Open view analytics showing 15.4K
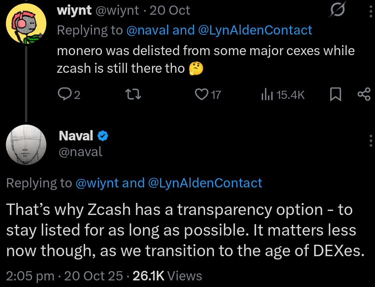375x287 pixels. click(x=283, y=95)
